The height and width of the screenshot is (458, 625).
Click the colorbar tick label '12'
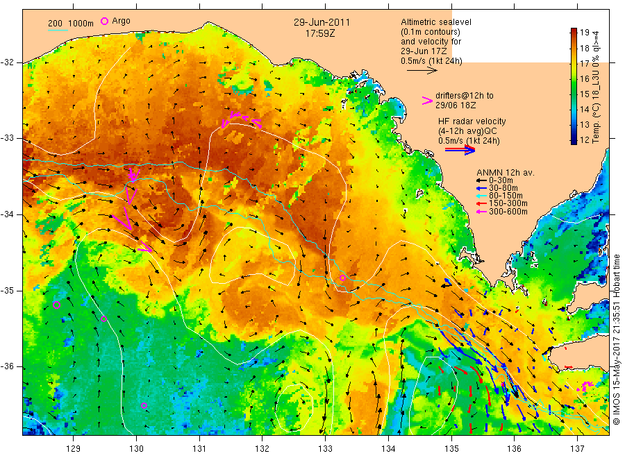tap(584, 140)
